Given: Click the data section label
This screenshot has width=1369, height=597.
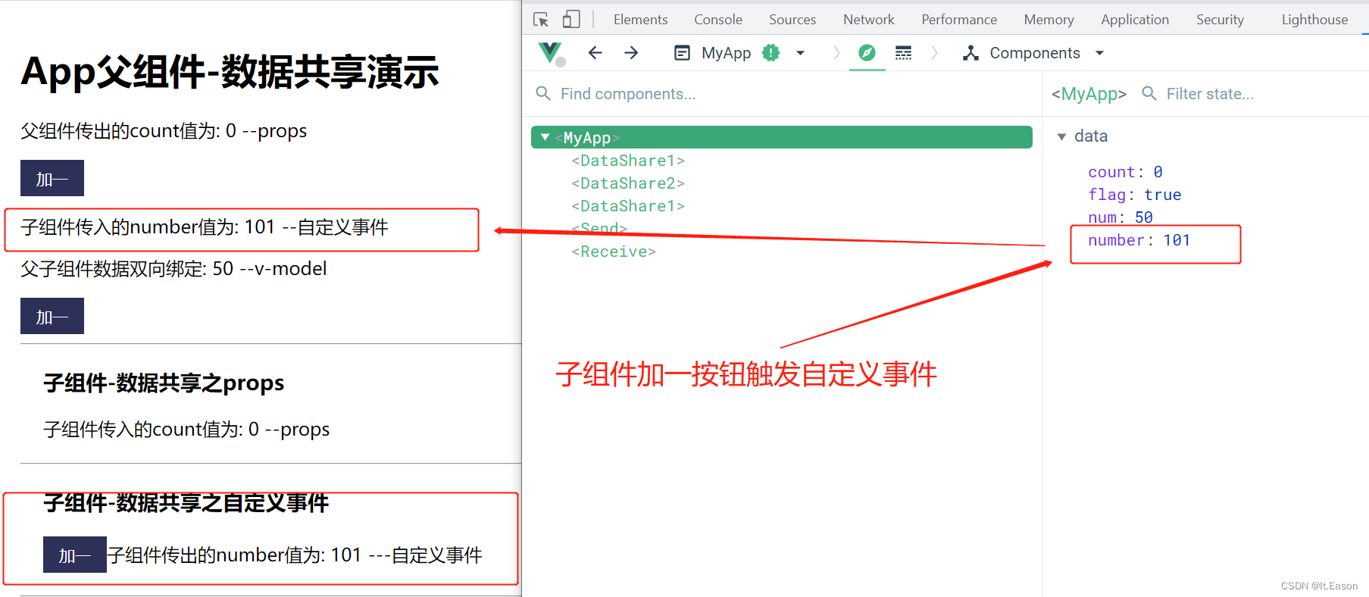Looking at the screenshot, I should (x=1091, y=136).
